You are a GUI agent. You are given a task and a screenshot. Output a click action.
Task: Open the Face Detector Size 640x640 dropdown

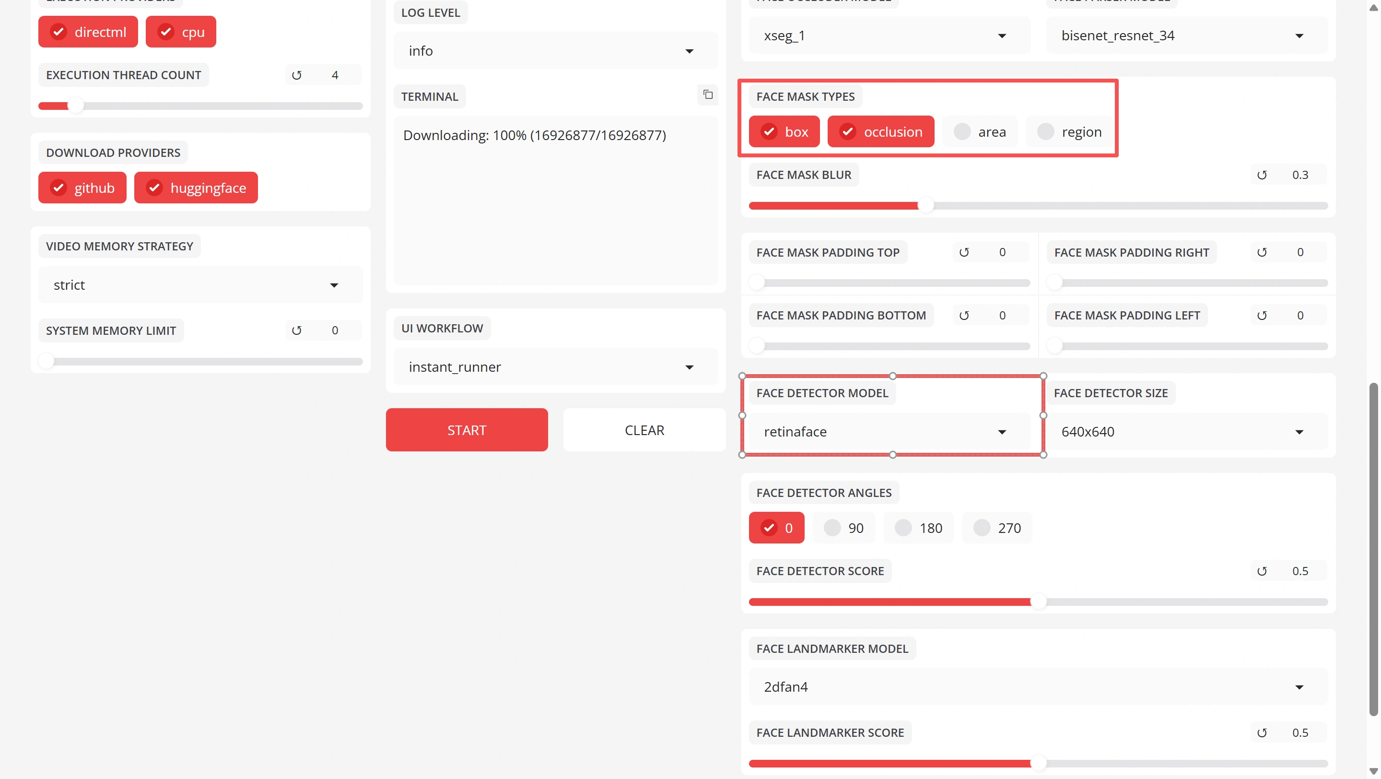point(1187,432)
